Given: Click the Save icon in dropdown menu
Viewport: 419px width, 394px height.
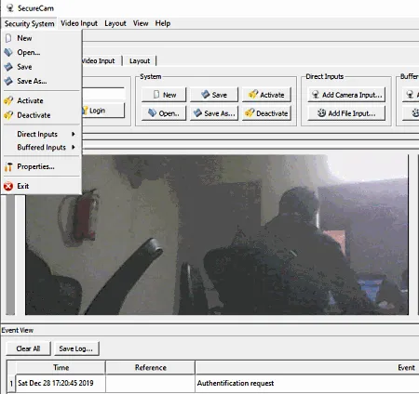Looking at the screenshot, I should (x=8, y=67).
